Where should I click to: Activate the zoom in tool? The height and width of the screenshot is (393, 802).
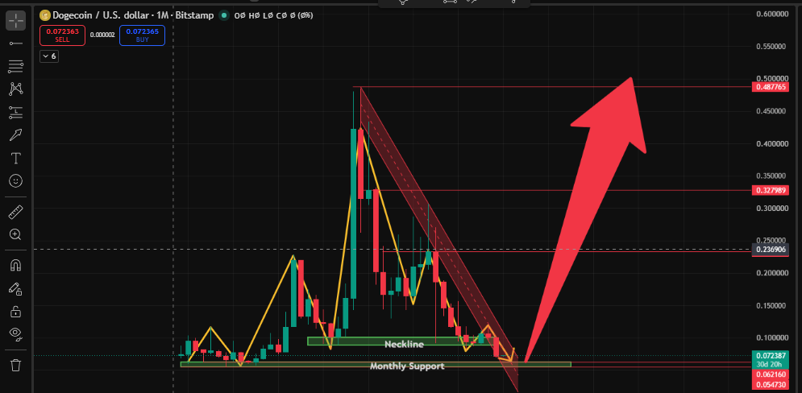point(16,234)
